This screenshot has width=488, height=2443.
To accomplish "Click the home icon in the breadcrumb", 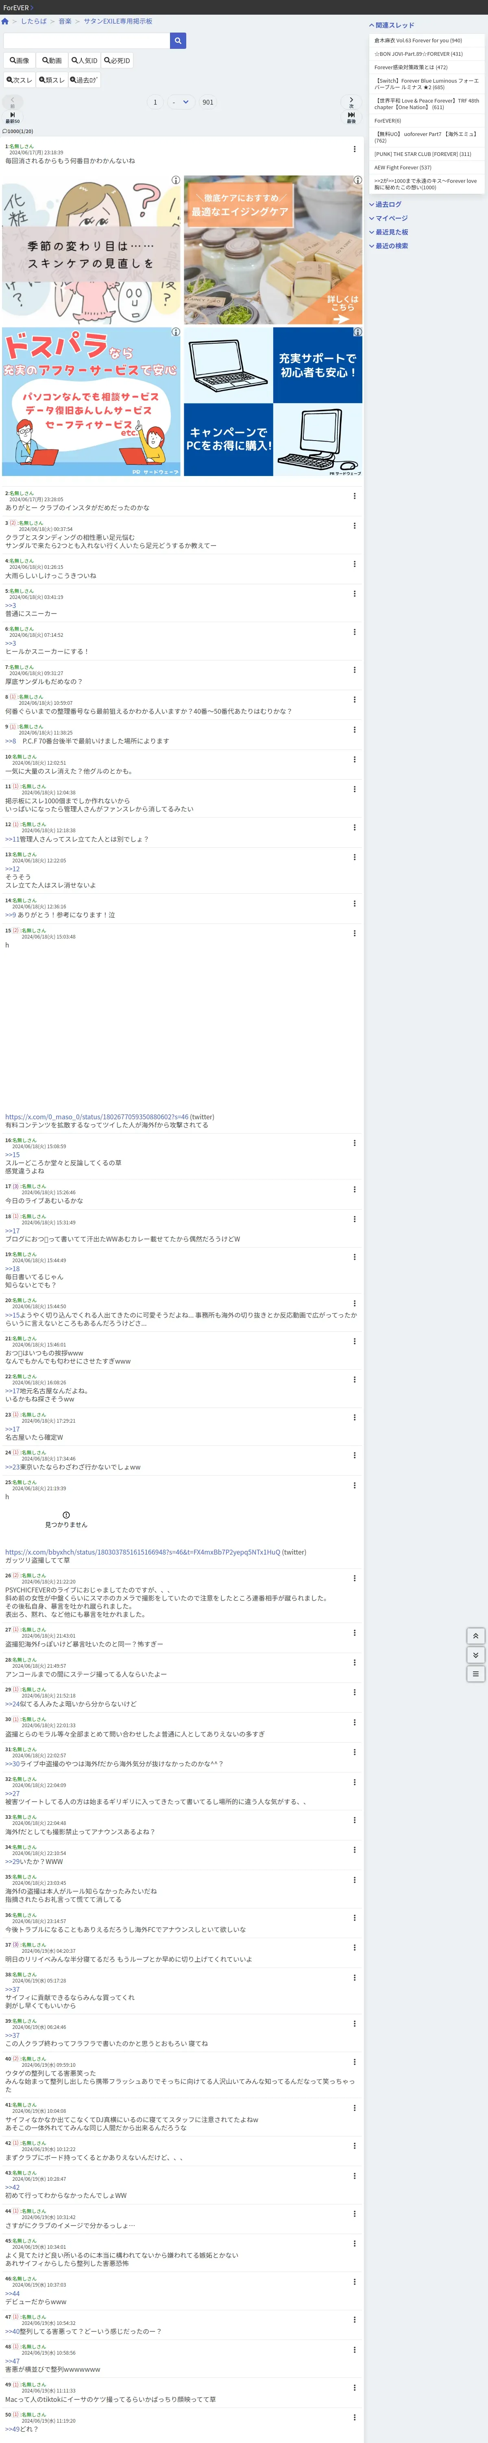I will tap(5, 21).
